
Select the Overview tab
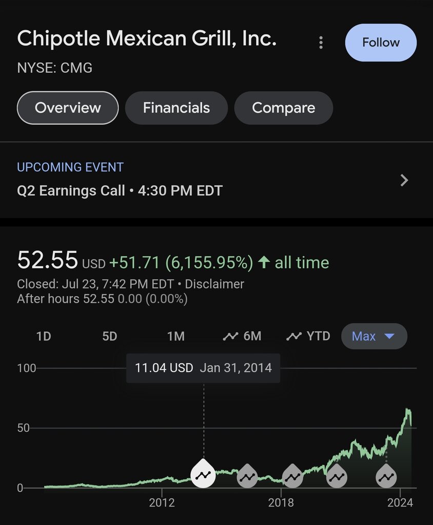tap(68, 108)
